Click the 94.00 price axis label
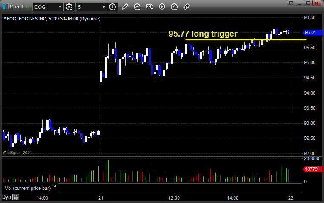 coord(310,93)
